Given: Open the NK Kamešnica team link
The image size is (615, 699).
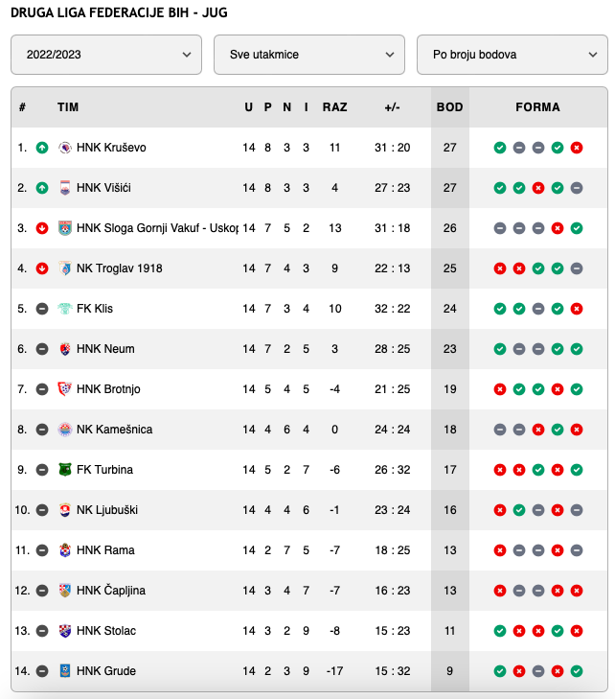Looking at the screenshot, I should [x=114, y=430].
